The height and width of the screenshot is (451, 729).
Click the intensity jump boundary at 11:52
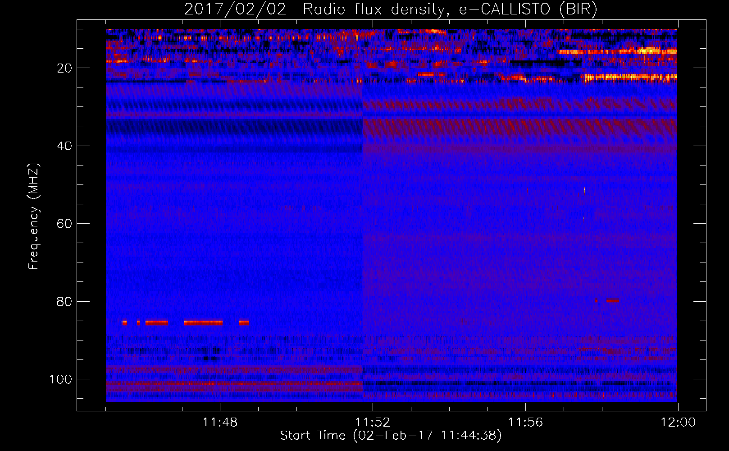coord(363,215)
